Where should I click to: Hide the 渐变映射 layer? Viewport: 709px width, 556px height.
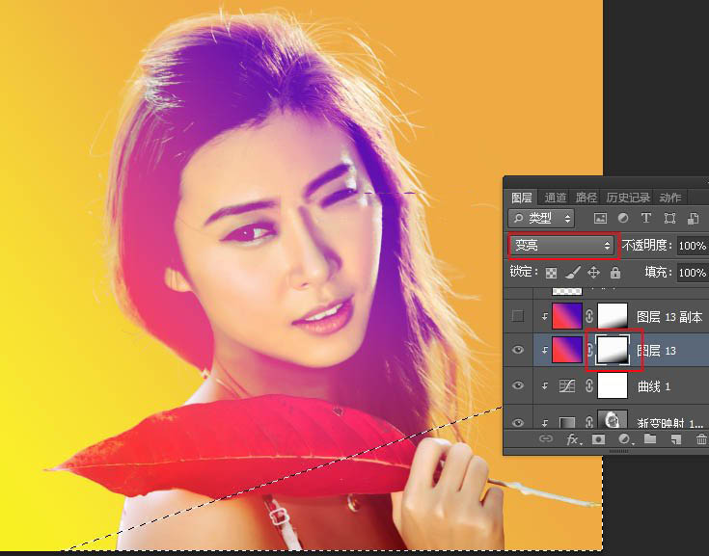click(518, 422)
